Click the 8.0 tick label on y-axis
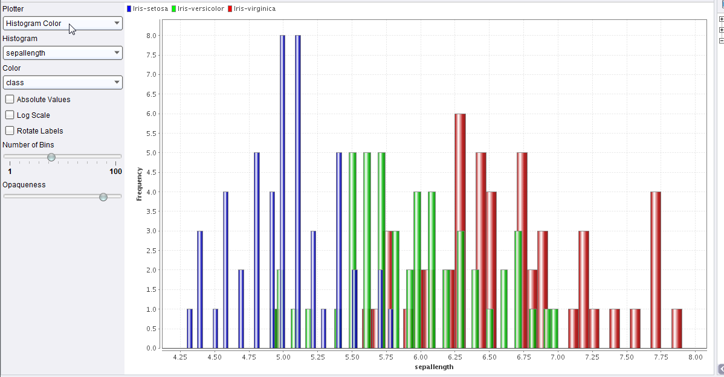Image resolution: width=724 pixels, height=377 pixels. tap(153, 36)
